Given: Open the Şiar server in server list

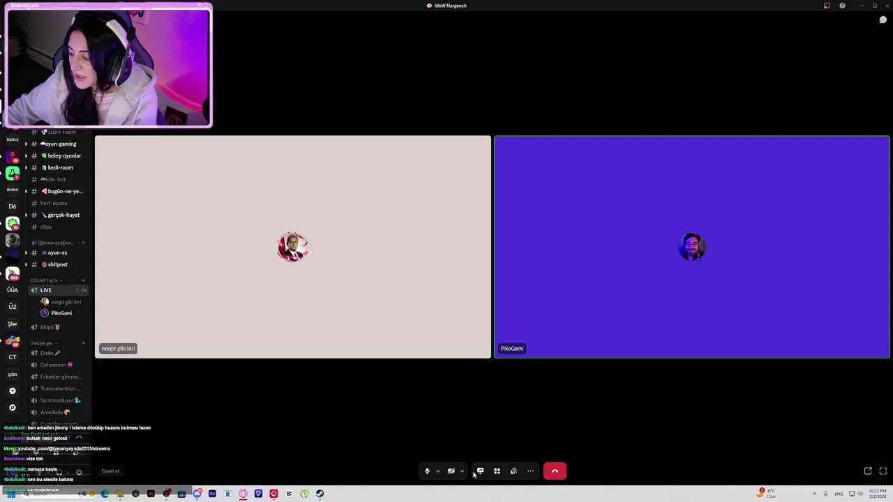Looking at the screenshot, I should pyautogui.click(x=13, y=324).
